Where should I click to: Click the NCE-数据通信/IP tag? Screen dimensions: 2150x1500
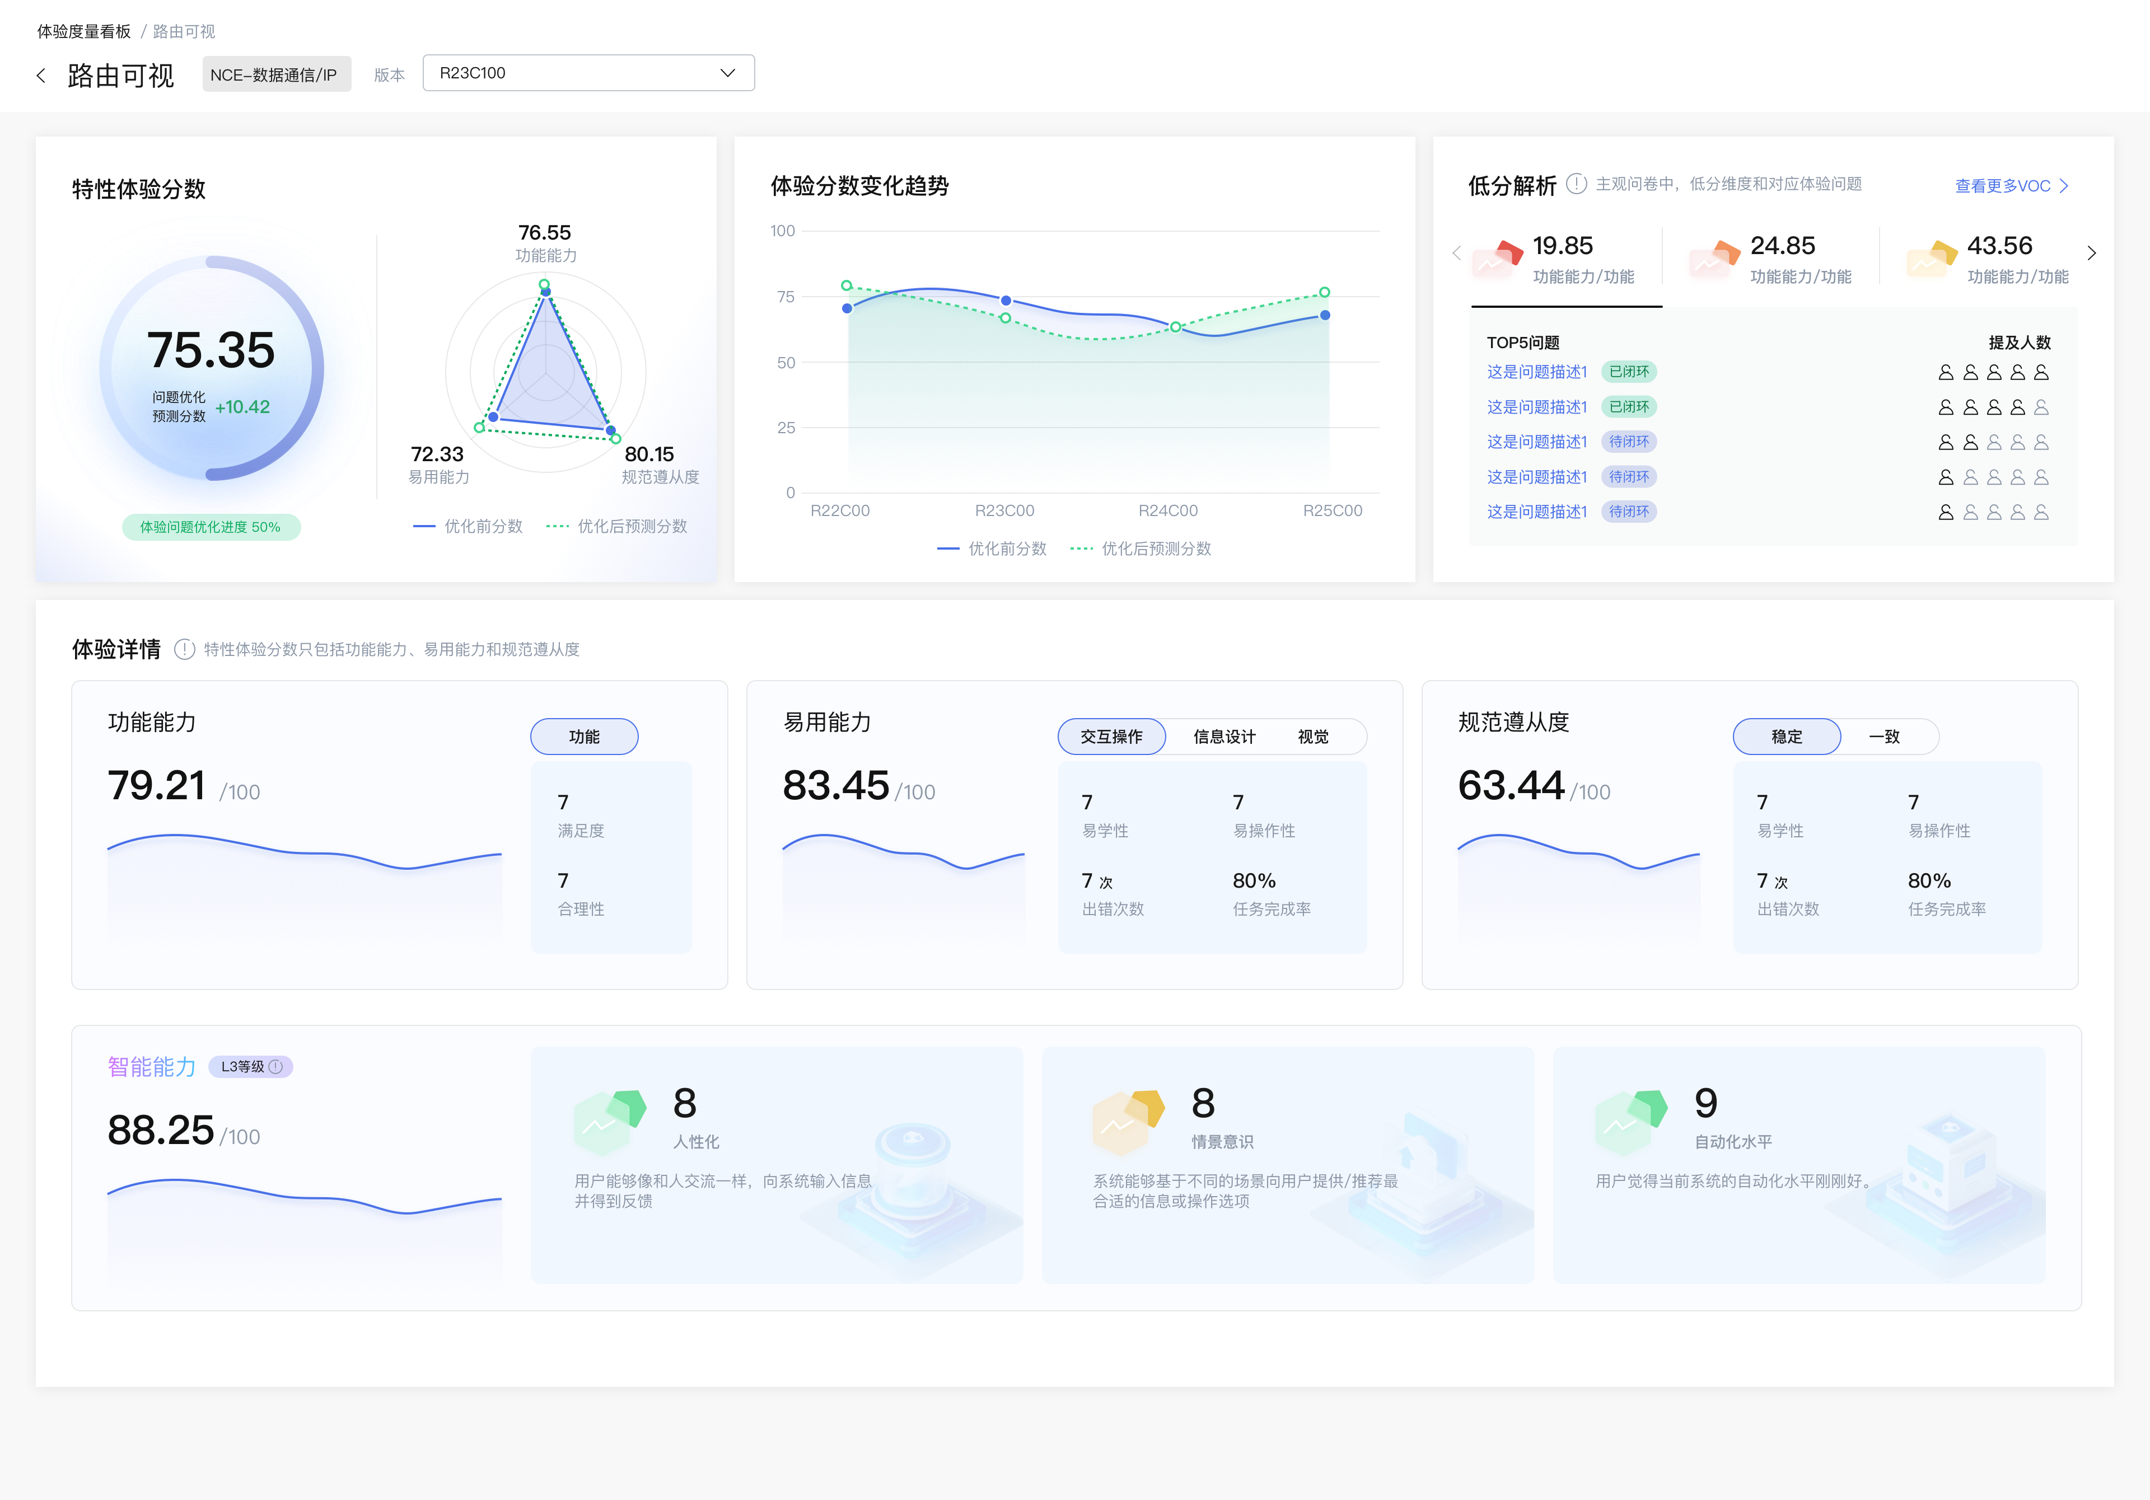point(276,75)
